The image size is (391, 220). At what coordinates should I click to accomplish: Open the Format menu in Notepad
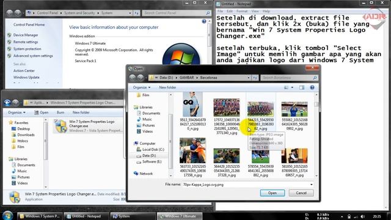click(242, 11)
